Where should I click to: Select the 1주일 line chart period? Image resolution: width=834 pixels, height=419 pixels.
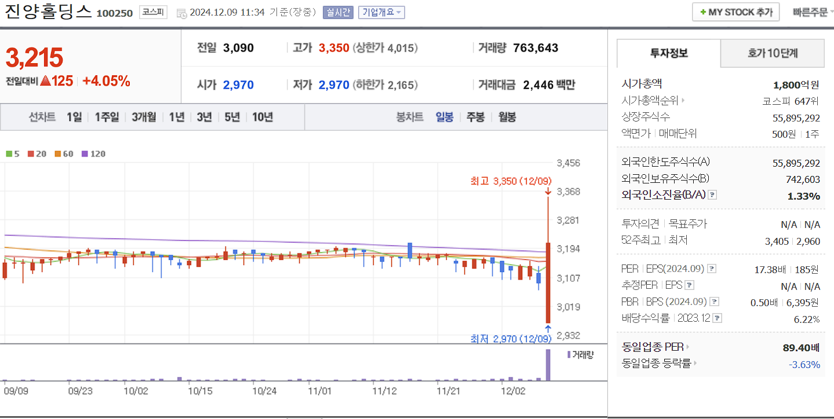tap(107, 117)
